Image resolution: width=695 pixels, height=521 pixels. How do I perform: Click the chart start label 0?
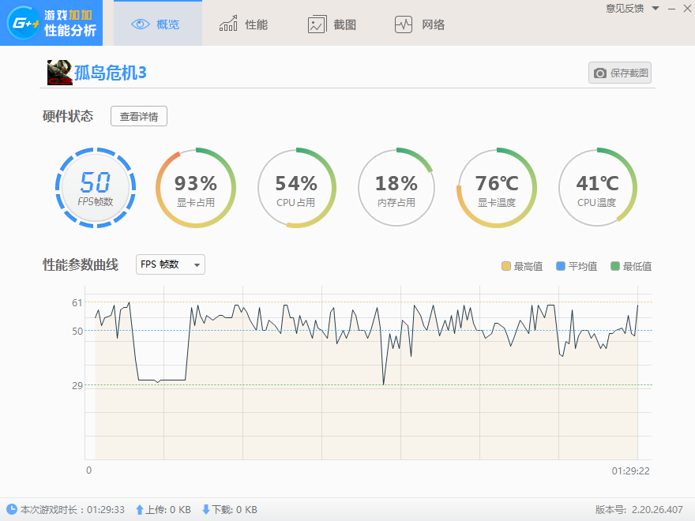click(x=88, y=470)
